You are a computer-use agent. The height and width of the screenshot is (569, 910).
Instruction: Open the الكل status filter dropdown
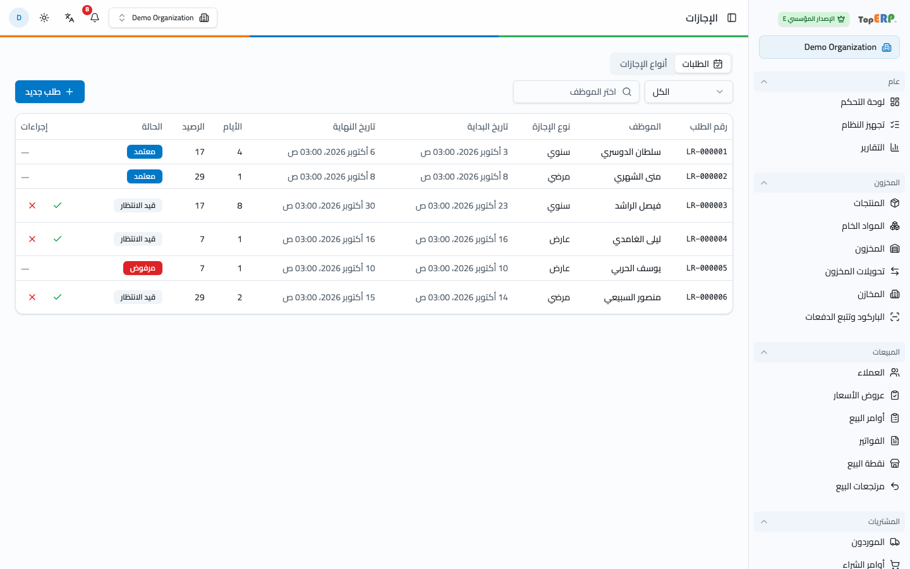point(689,92)
